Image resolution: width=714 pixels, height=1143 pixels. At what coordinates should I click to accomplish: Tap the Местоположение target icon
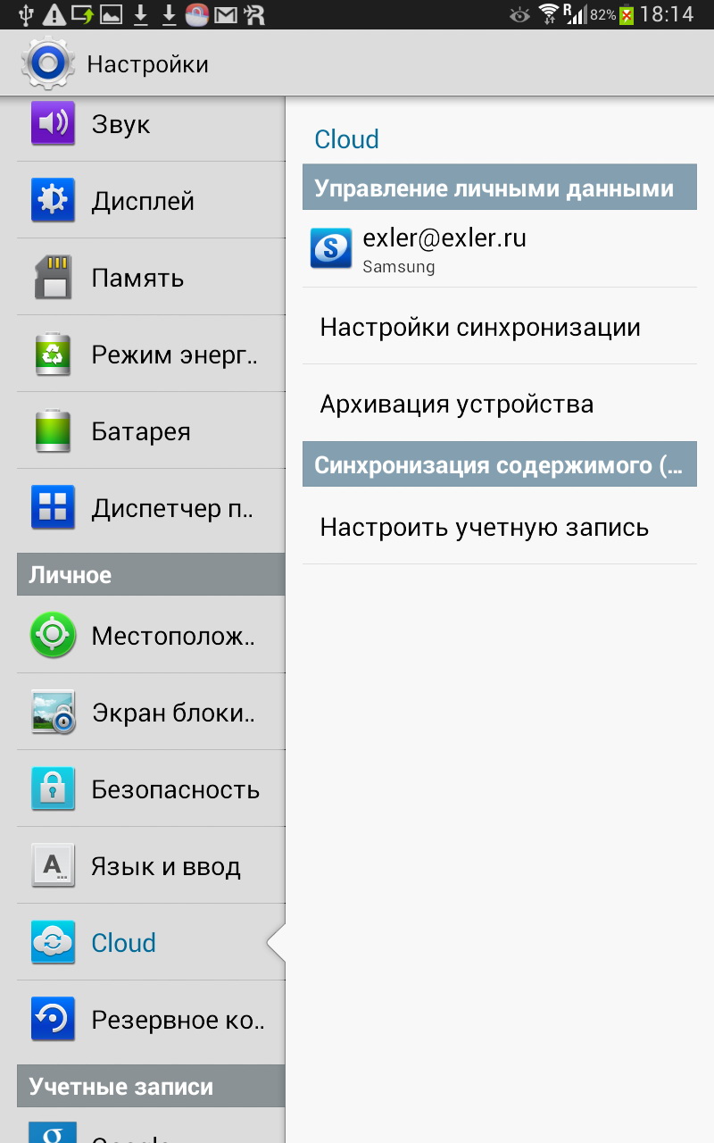click(53, 635)
